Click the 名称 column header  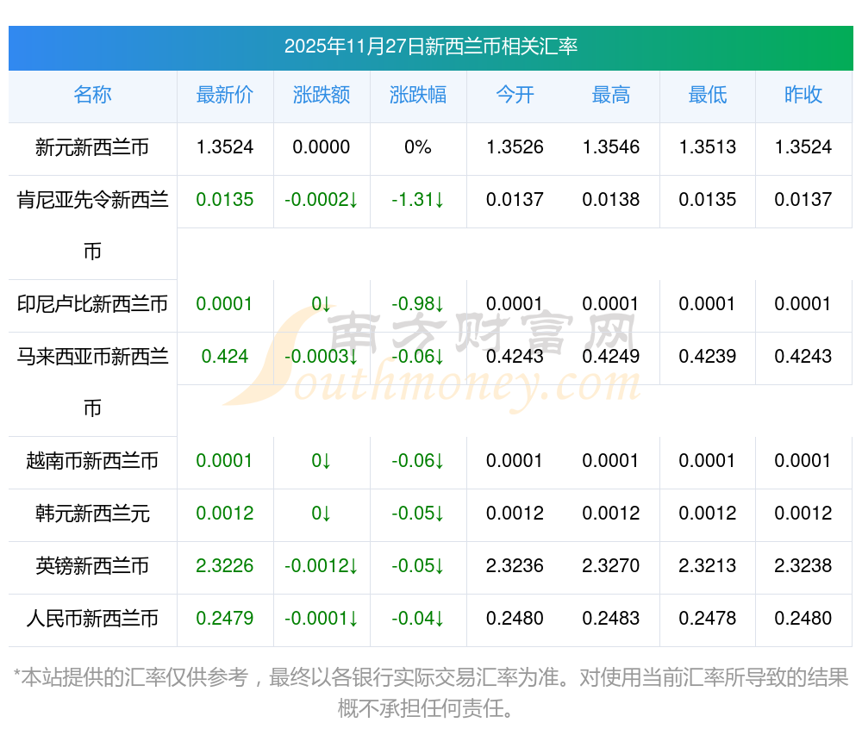click(x=92, y=96)
